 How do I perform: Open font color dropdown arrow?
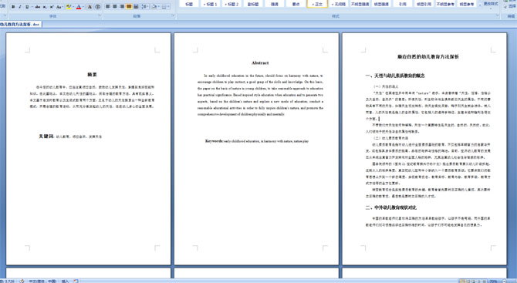pos(83,7)
